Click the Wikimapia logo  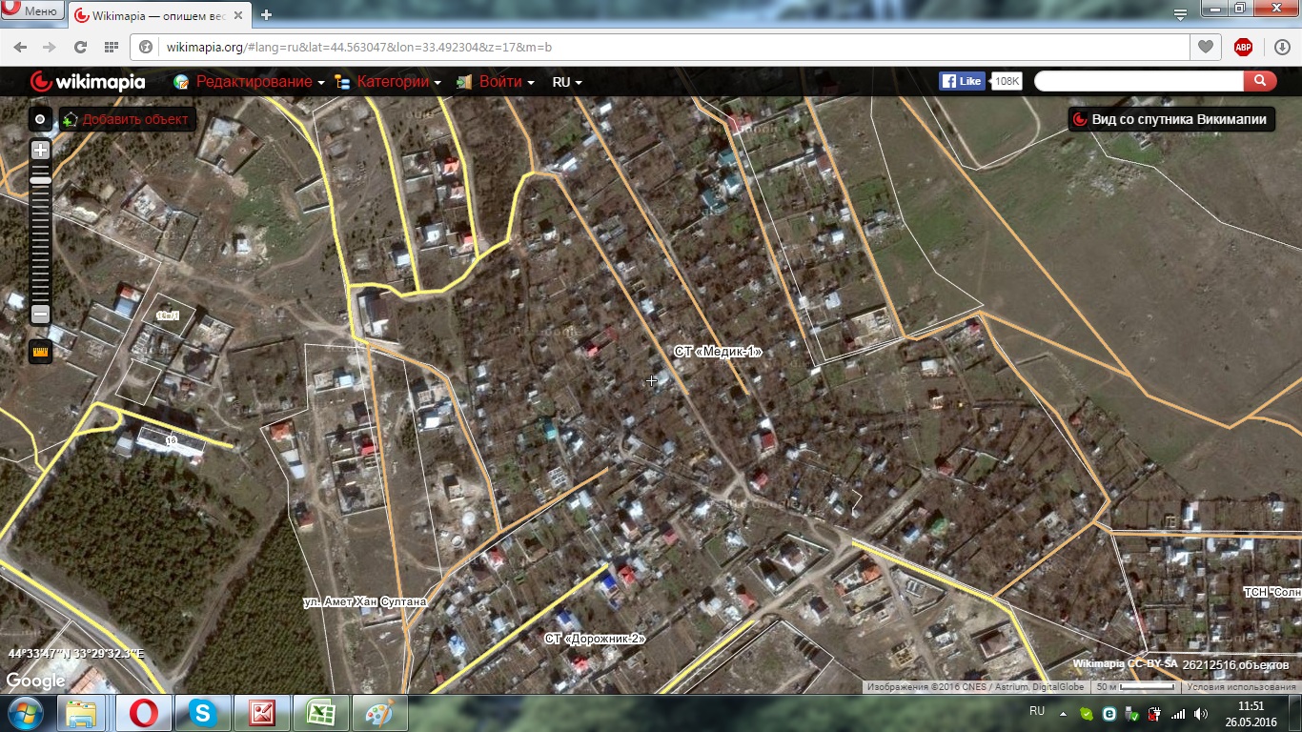point(88,82)
